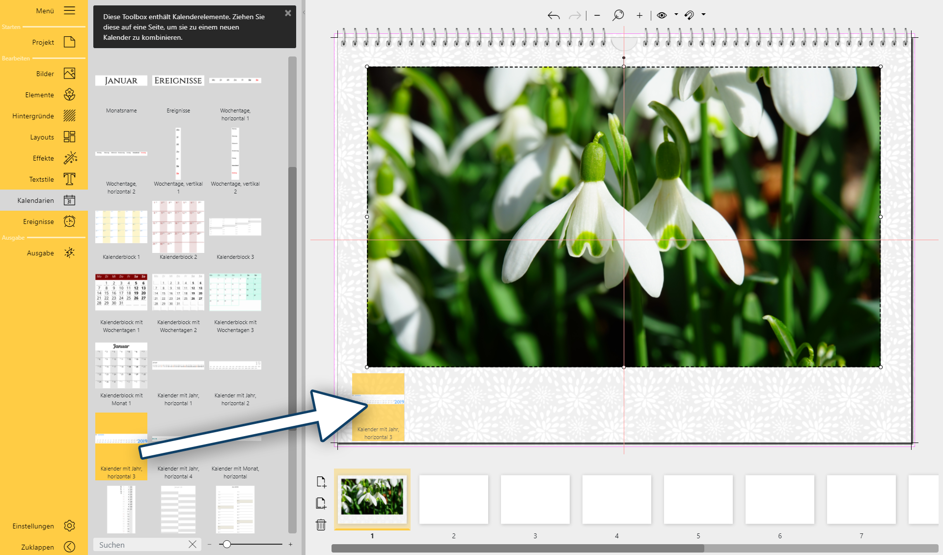Click the undo arrow icon
Screen dimensions: 943x555
(554, 16)
